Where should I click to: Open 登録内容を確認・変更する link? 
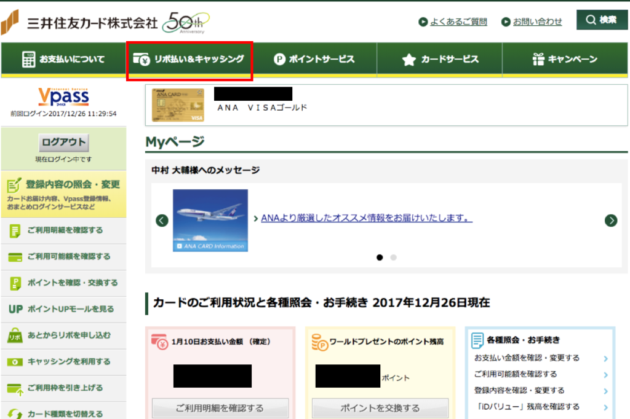(x=519, y=391)
